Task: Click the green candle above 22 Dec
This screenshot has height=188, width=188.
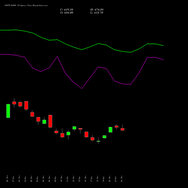Action: (111, 130)
